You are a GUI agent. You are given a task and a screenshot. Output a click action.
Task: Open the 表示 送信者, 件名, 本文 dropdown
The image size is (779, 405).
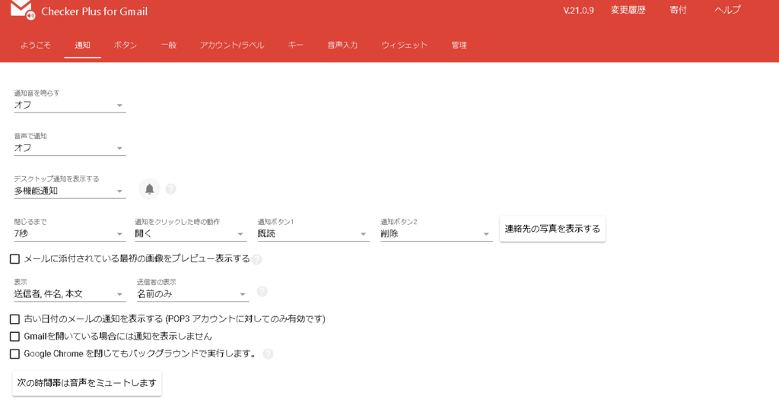point(69,294)
